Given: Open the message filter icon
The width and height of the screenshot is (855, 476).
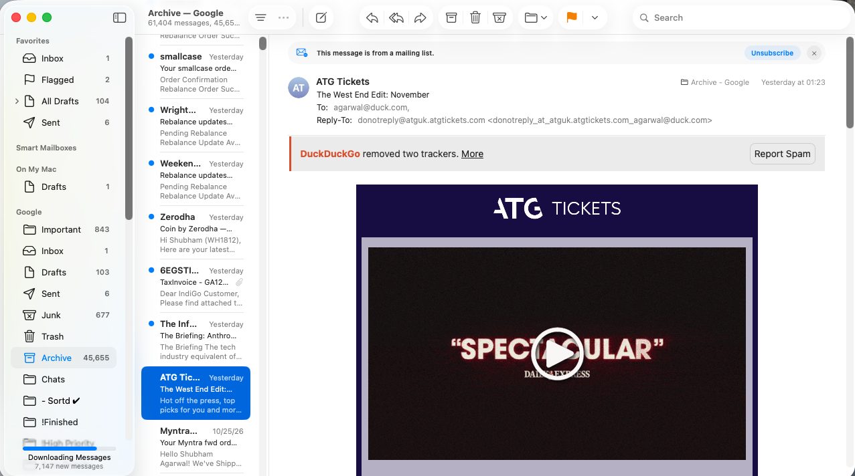Looking at the screenshot, I should click(260, 18).
